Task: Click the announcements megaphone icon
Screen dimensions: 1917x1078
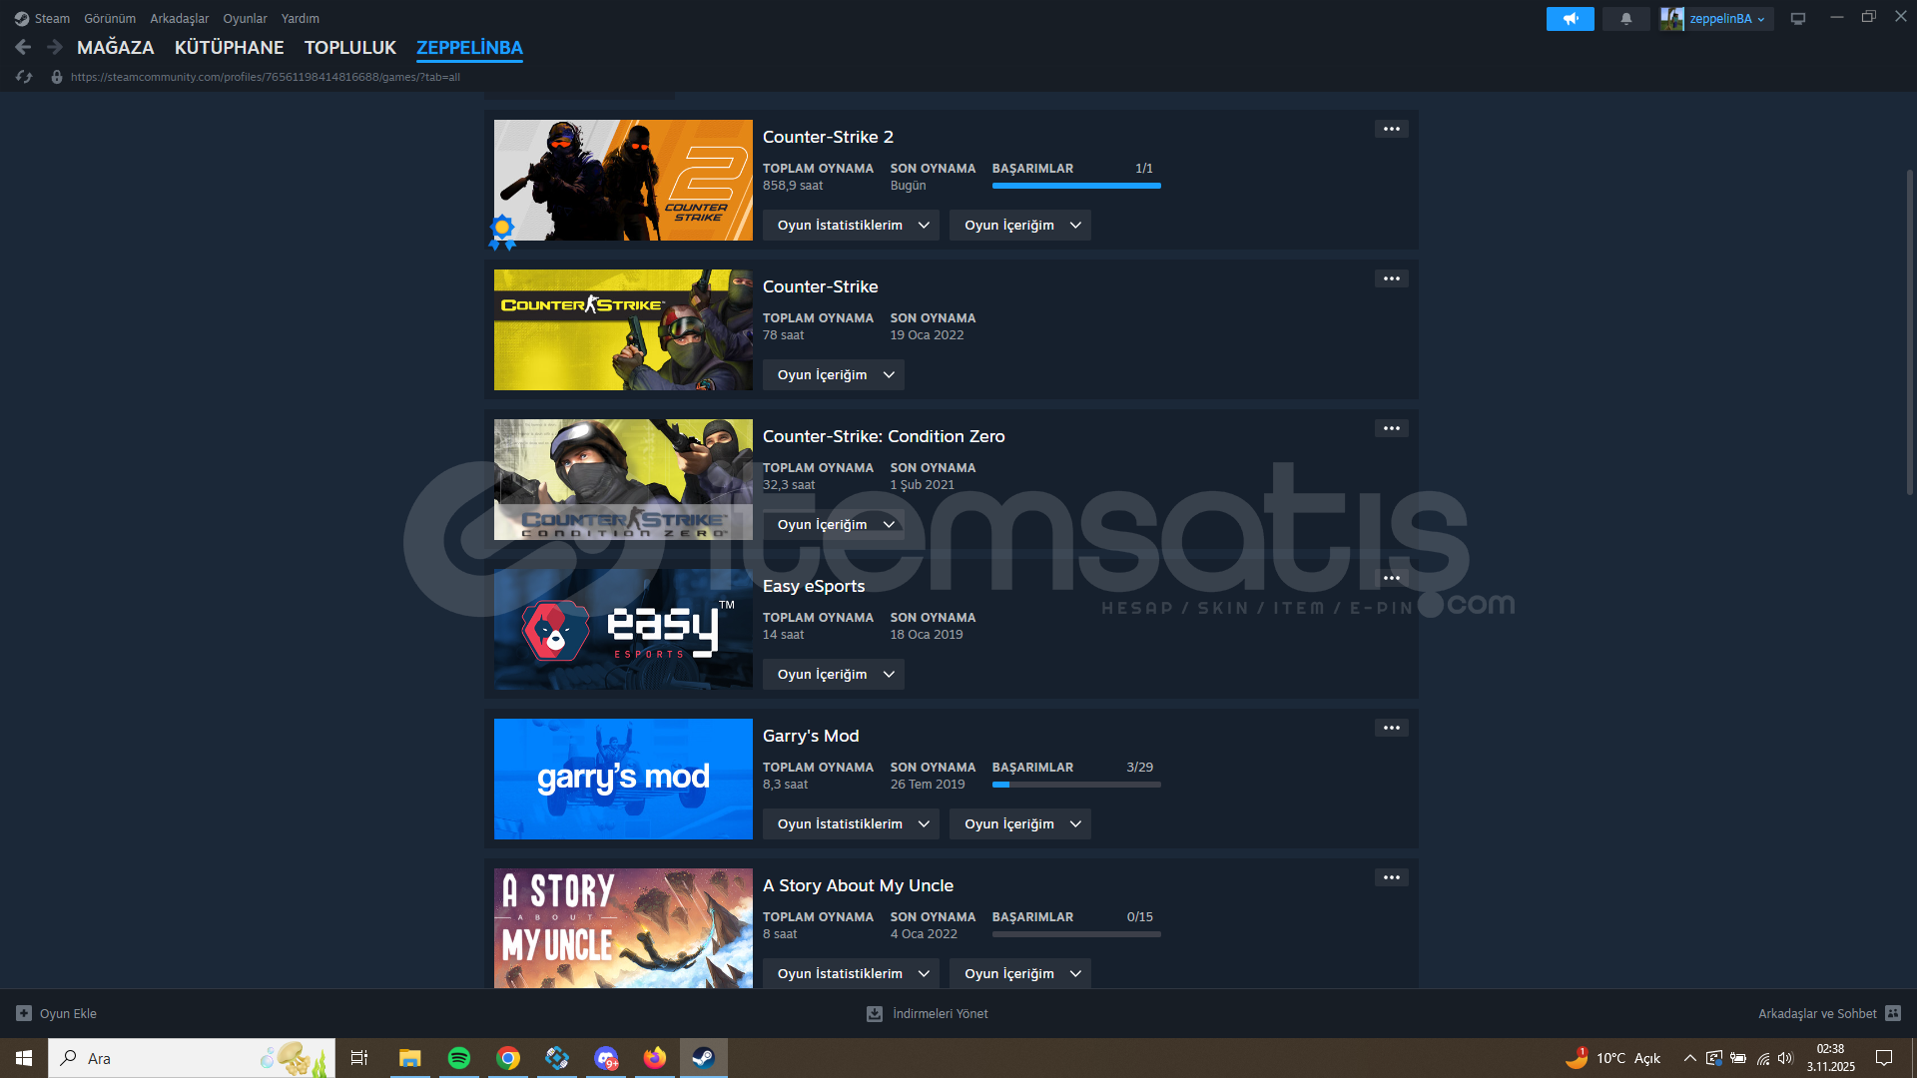Action: (1570, 19)
